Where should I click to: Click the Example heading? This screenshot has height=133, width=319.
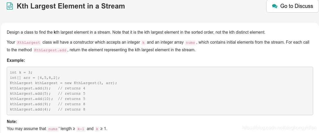(16, 60)
